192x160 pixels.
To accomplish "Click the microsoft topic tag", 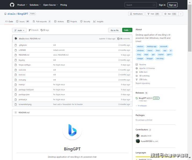I will 164,46.
